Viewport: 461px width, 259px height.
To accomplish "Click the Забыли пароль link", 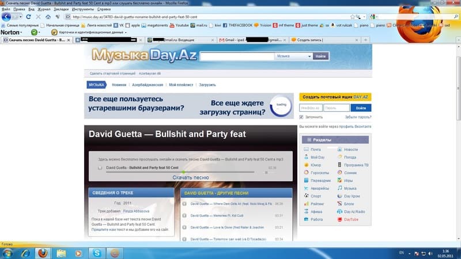I will coord(358,117).
